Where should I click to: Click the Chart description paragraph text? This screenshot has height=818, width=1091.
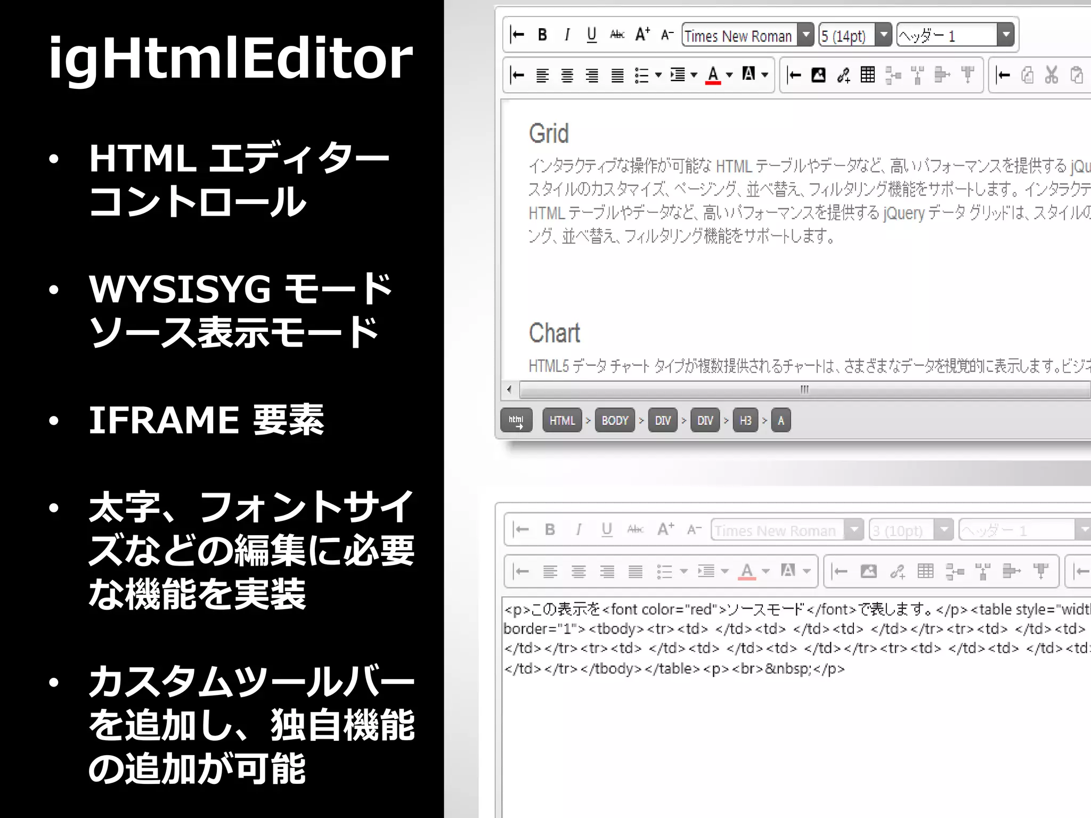tap(809, 365)
